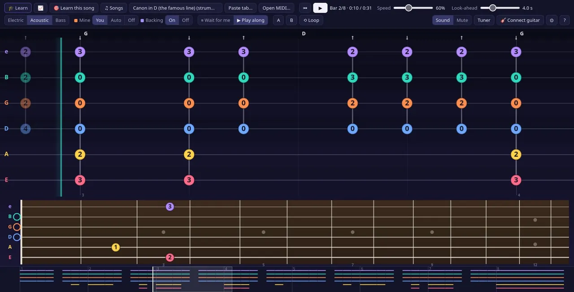574x292 pixels.
Task: Rewind to the start of the song
Action: click(x=305, y=8)
